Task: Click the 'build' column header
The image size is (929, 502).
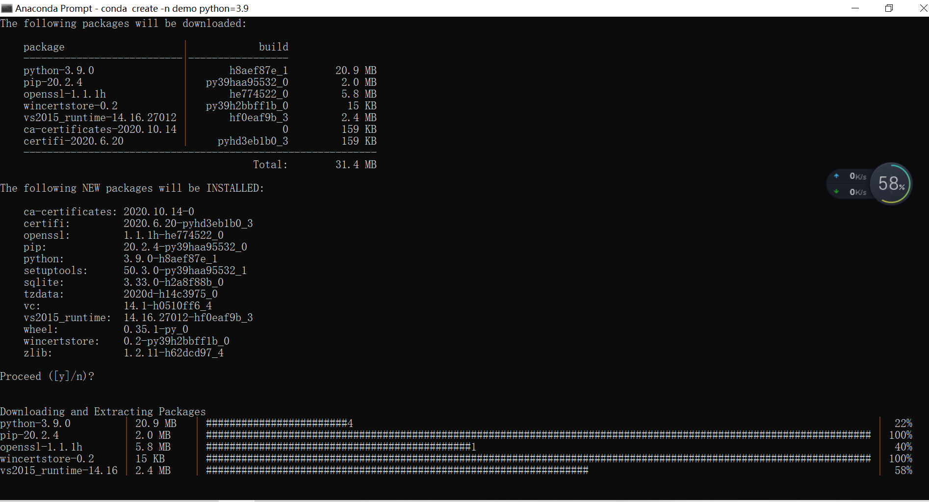Action: coord(274,47)
